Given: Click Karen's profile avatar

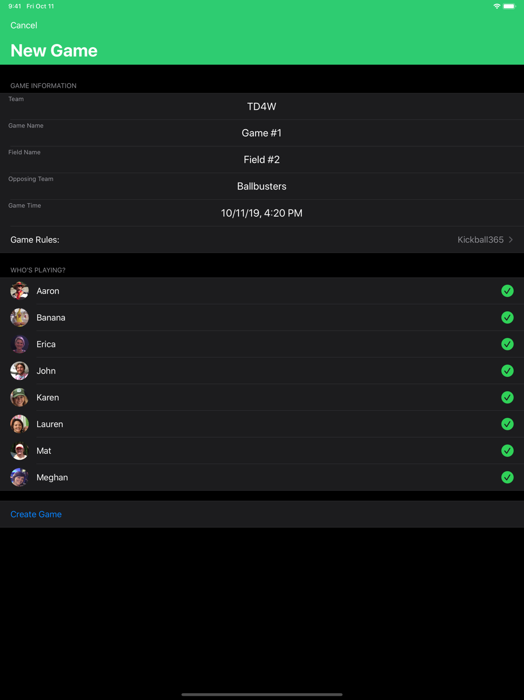Looking at the screenshot, I should coord(19,397).
